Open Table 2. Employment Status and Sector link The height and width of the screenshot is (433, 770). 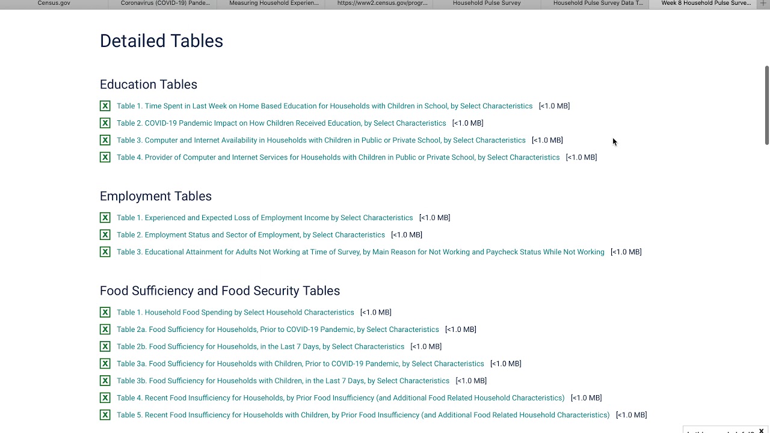point(251,235)
